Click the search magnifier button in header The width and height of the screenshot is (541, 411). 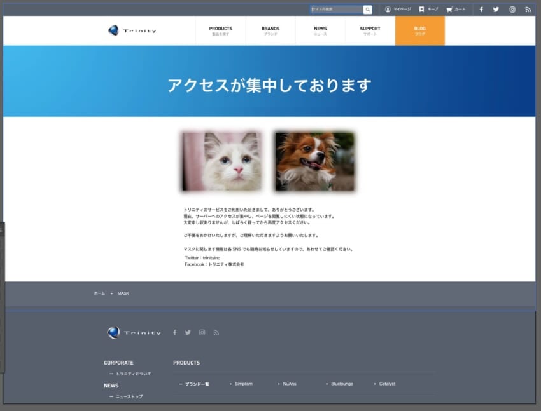367,10
